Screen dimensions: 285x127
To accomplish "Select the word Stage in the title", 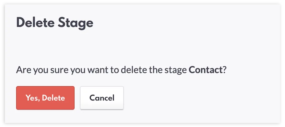I will [x=77, y=23].
